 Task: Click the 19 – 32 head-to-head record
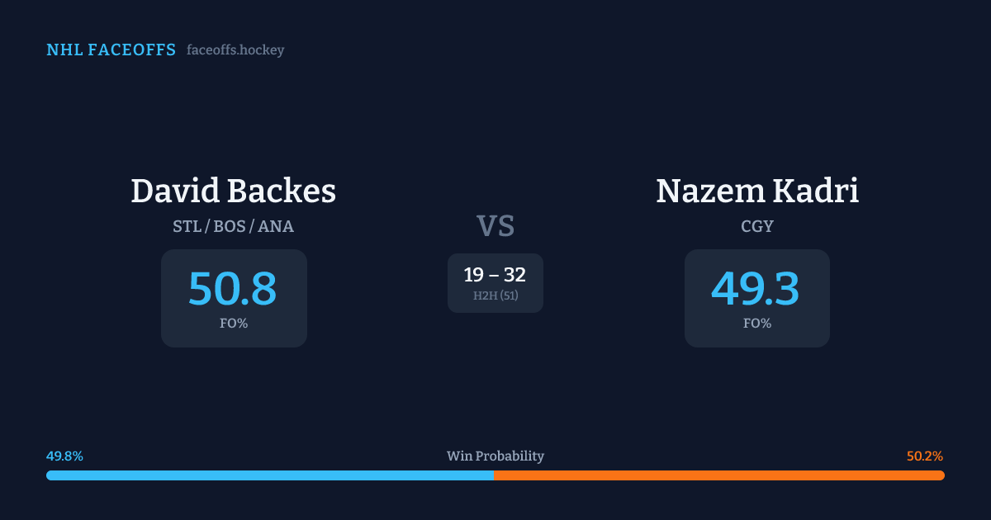495,275
